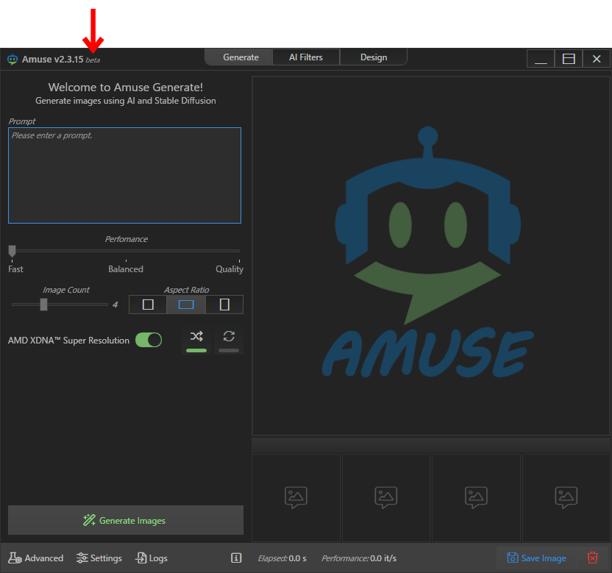Click the info icon in status bar
Image resolution: width=612 pixels, height=573 pixels.
[x=236, y=558]
